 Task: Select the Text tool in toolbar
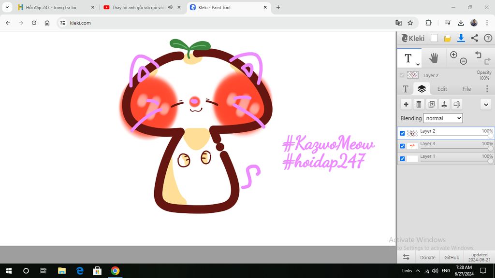(x=409, y=58)
